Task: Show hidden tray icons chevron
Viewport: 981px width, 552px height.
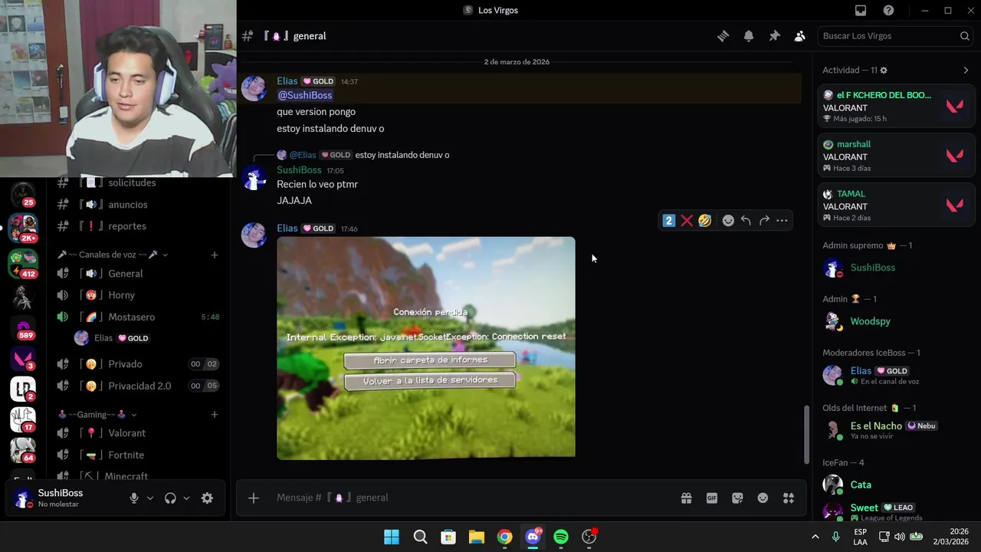Action: coord(815,537)
